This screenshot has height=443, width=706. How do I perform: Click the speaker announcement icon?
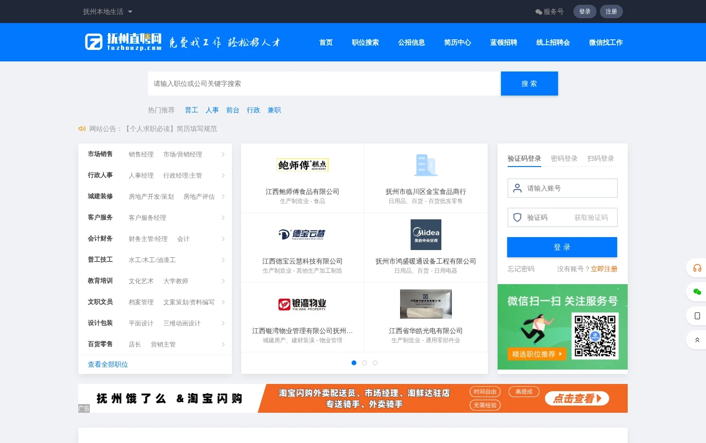[82, 129]
